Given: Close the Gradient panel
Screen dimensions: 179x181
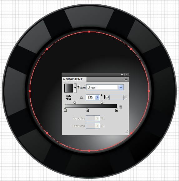Looking at the screenshot, I should pyautogui.click(x=127, y=75).
